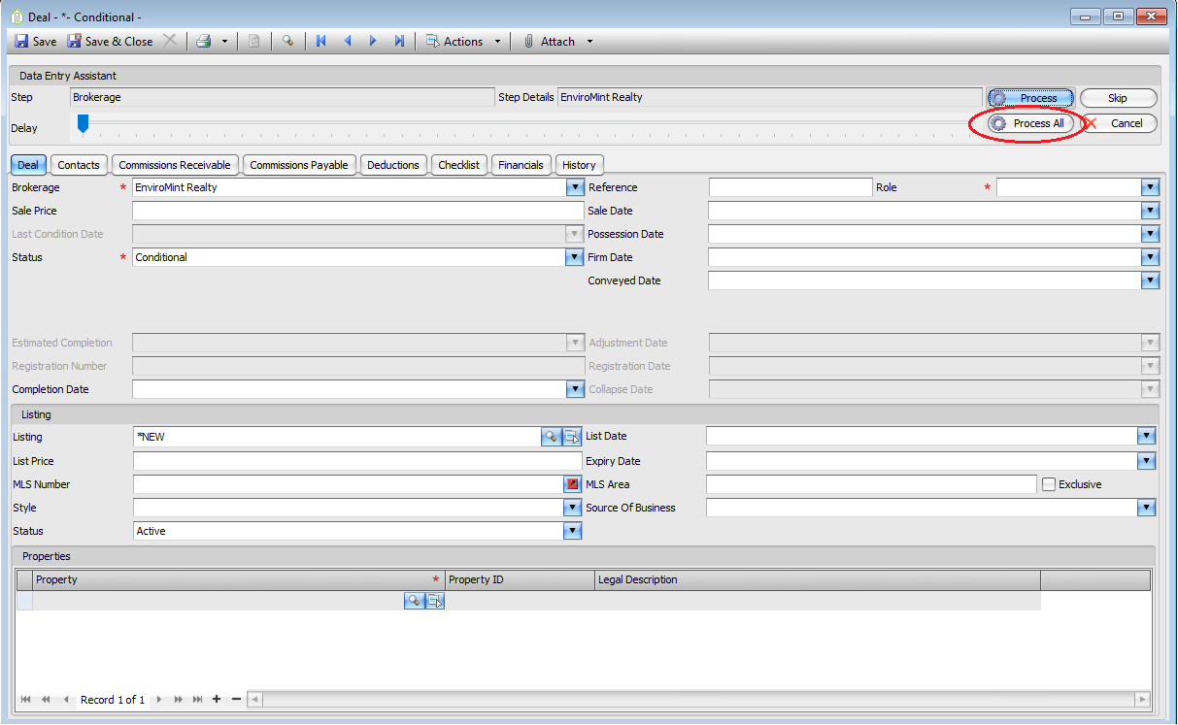
Task: Toggle the Exclusive checkbox
Action: [1049, 484]
